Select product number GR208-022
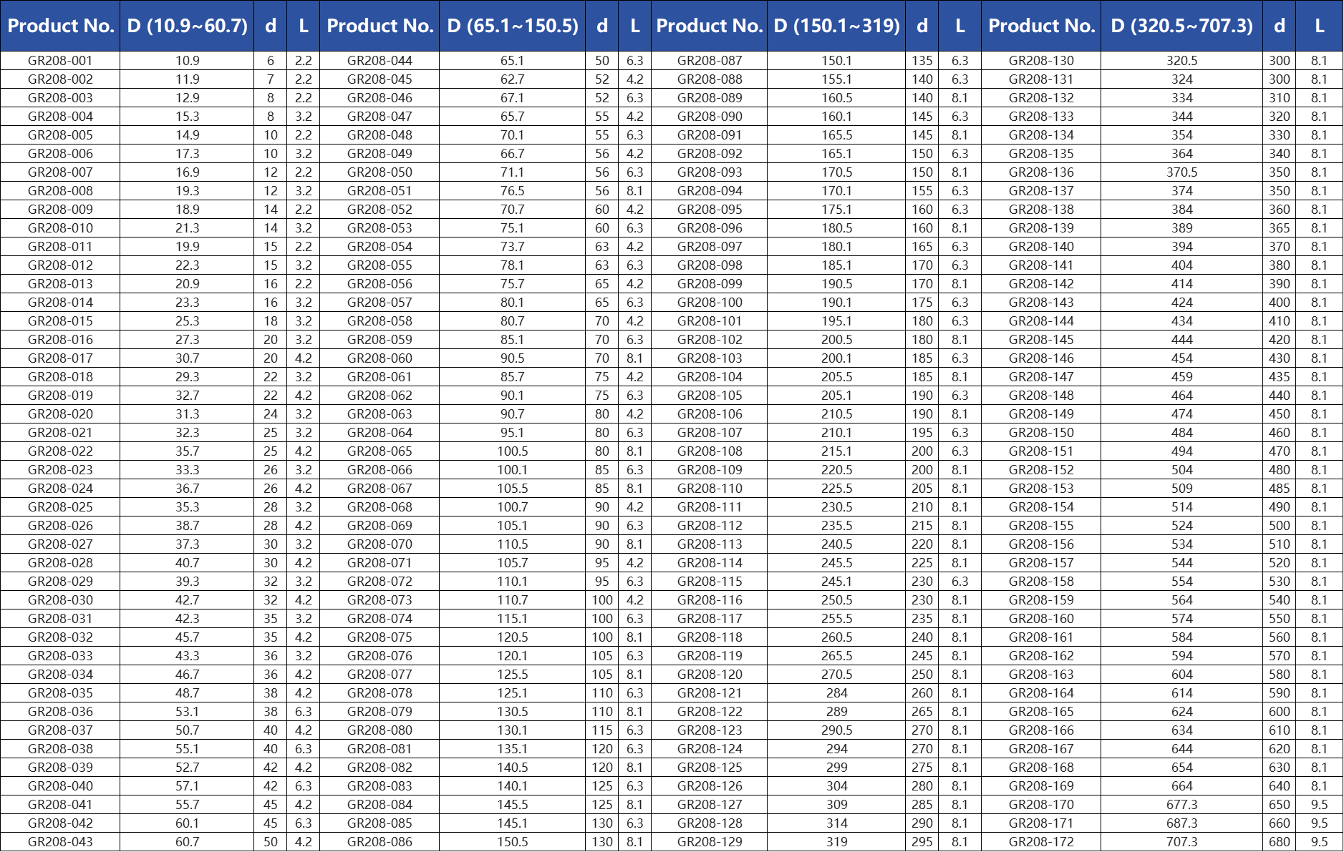The width and height of the screenshot is (1344, 852). (x=60, y=451)
